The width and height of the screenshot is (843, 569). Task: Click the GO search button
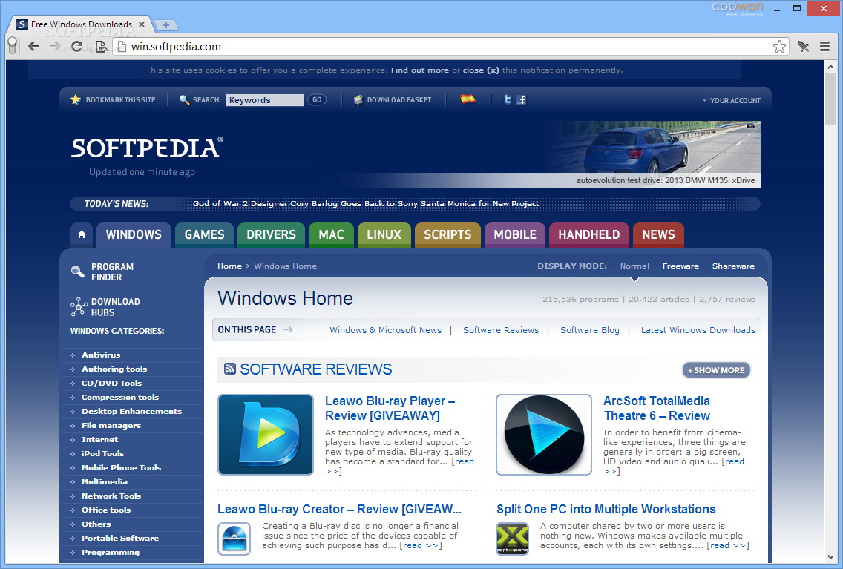[x=317, y=100]
